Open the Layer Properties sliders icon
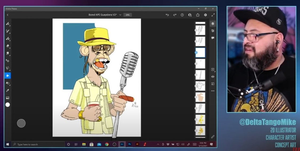 [213, 31]
